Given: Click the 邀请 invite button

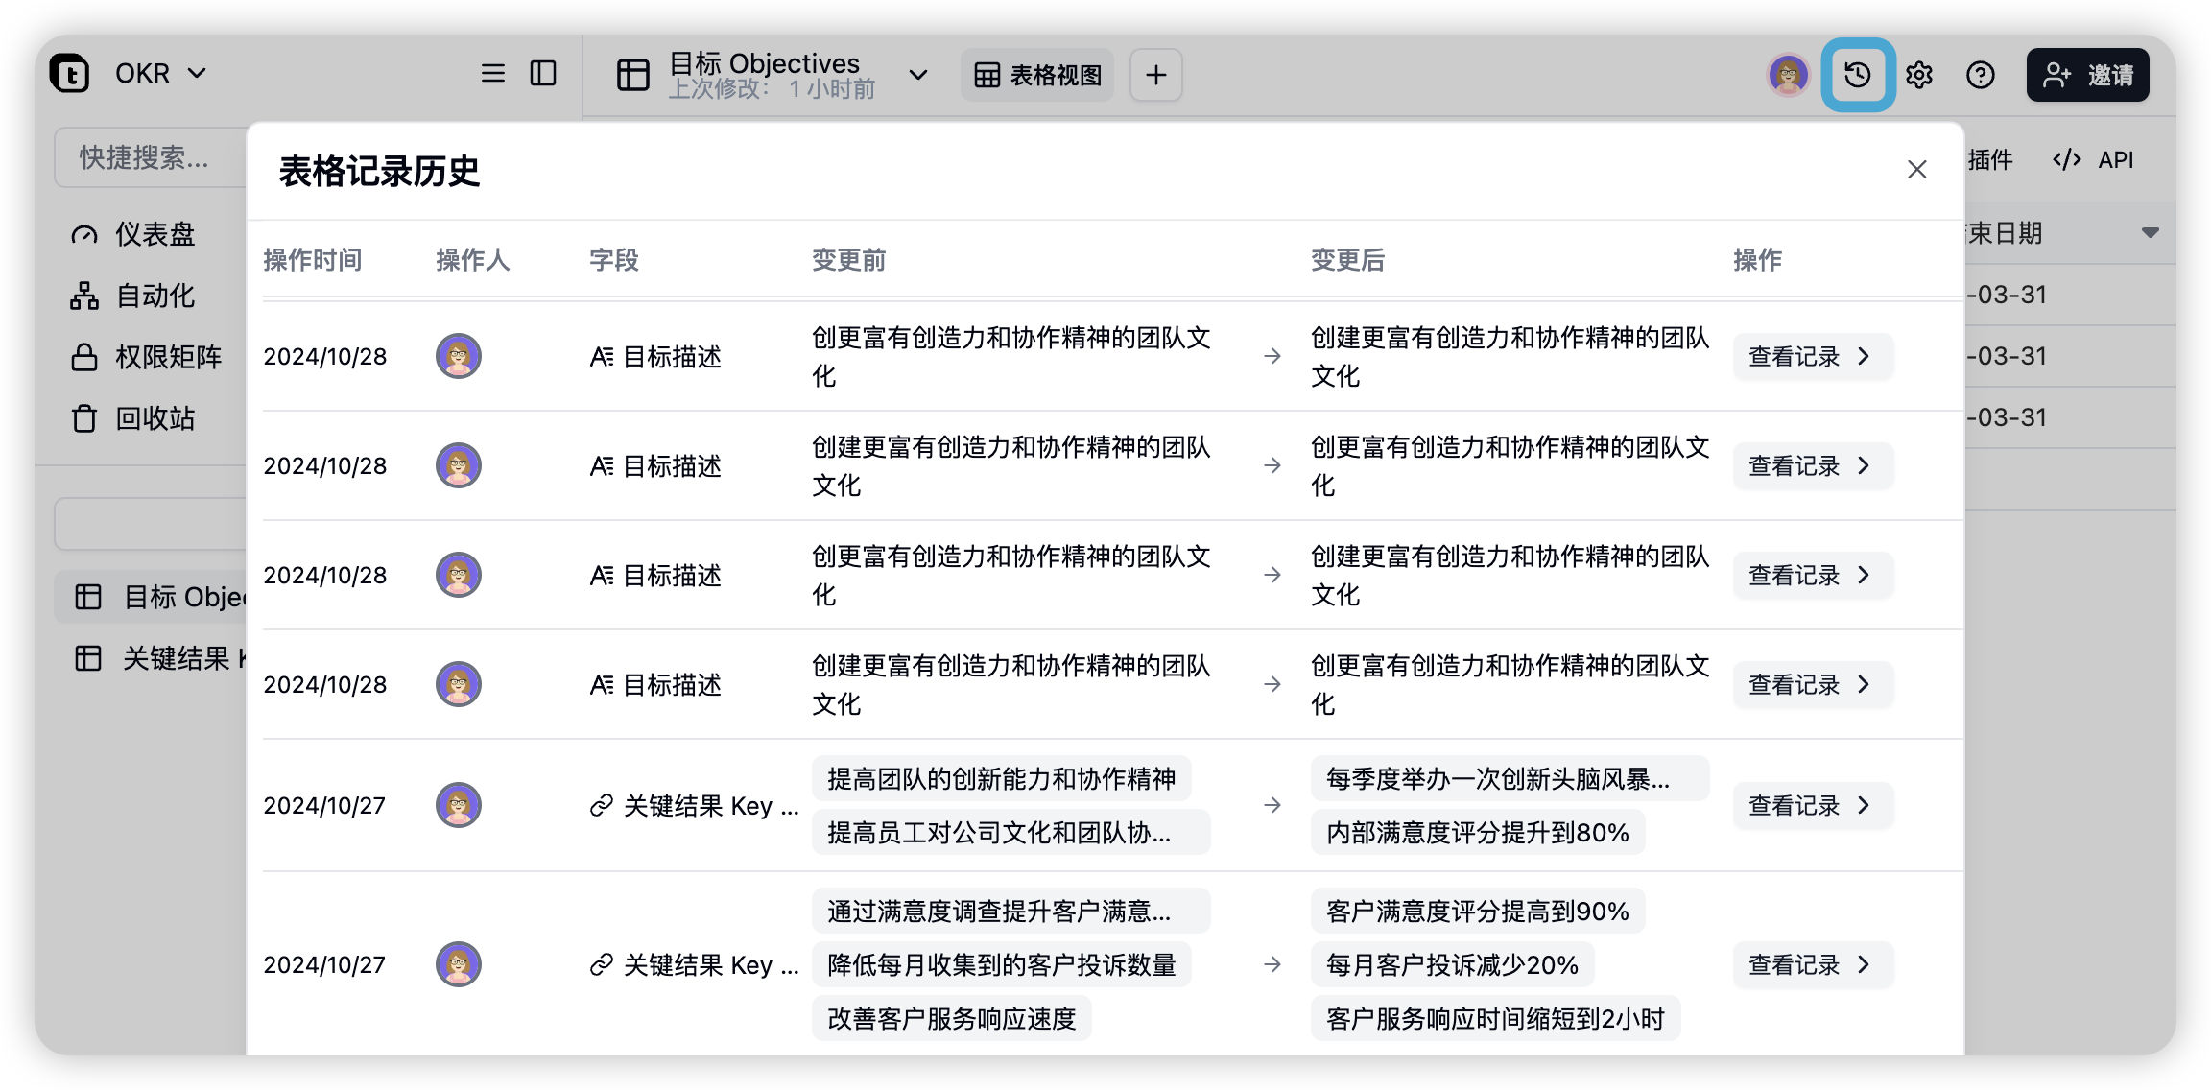Looking at the screenshot, I should click(2087, 75).
